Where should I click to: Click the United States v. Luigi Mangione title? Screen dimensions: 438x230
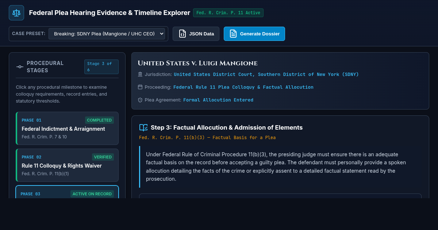coord(197,63)
